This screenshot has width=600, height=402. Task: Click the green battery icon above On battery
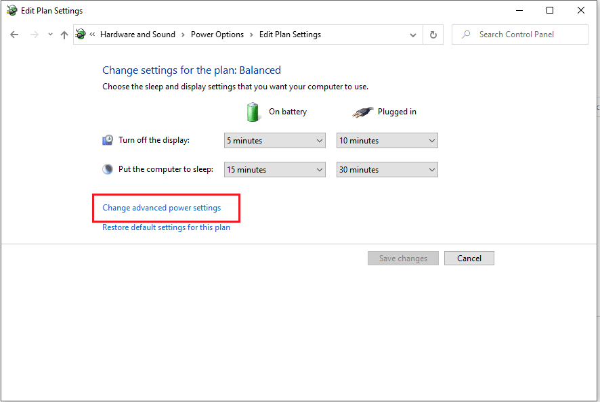pyautogui.click(x=253, y=112)
